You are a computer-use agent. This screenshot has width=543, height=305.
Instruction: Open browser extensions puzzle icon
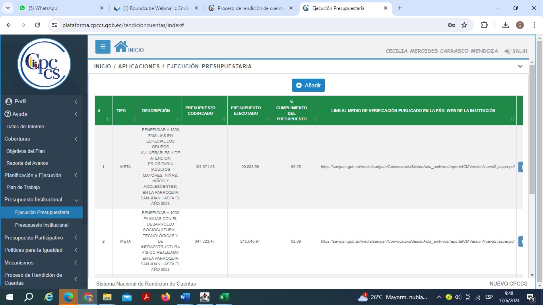click(x=484, y=25)
